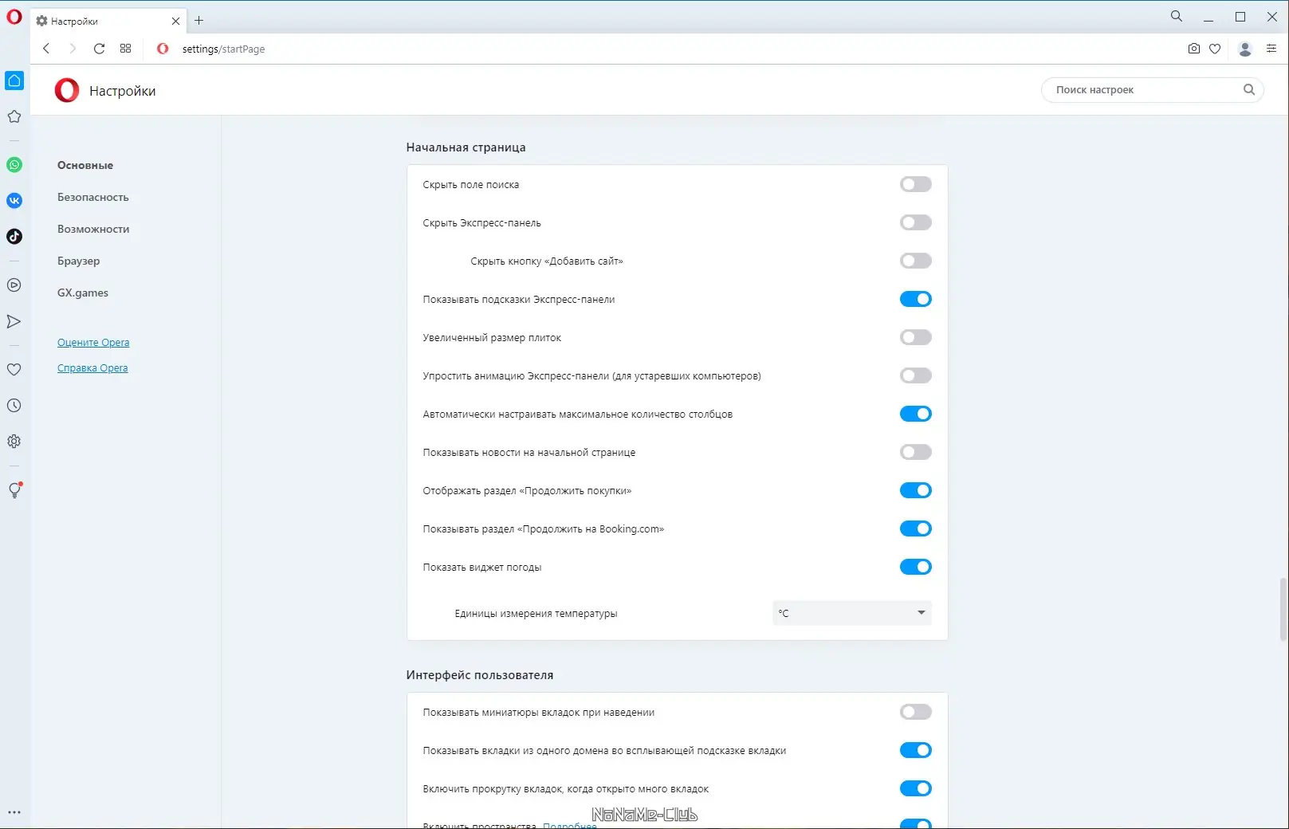Enable 'Скрыть поле поиска' toggle
Screen dimensions: 1289x829
pyautogui.click(x=915, y=185)
